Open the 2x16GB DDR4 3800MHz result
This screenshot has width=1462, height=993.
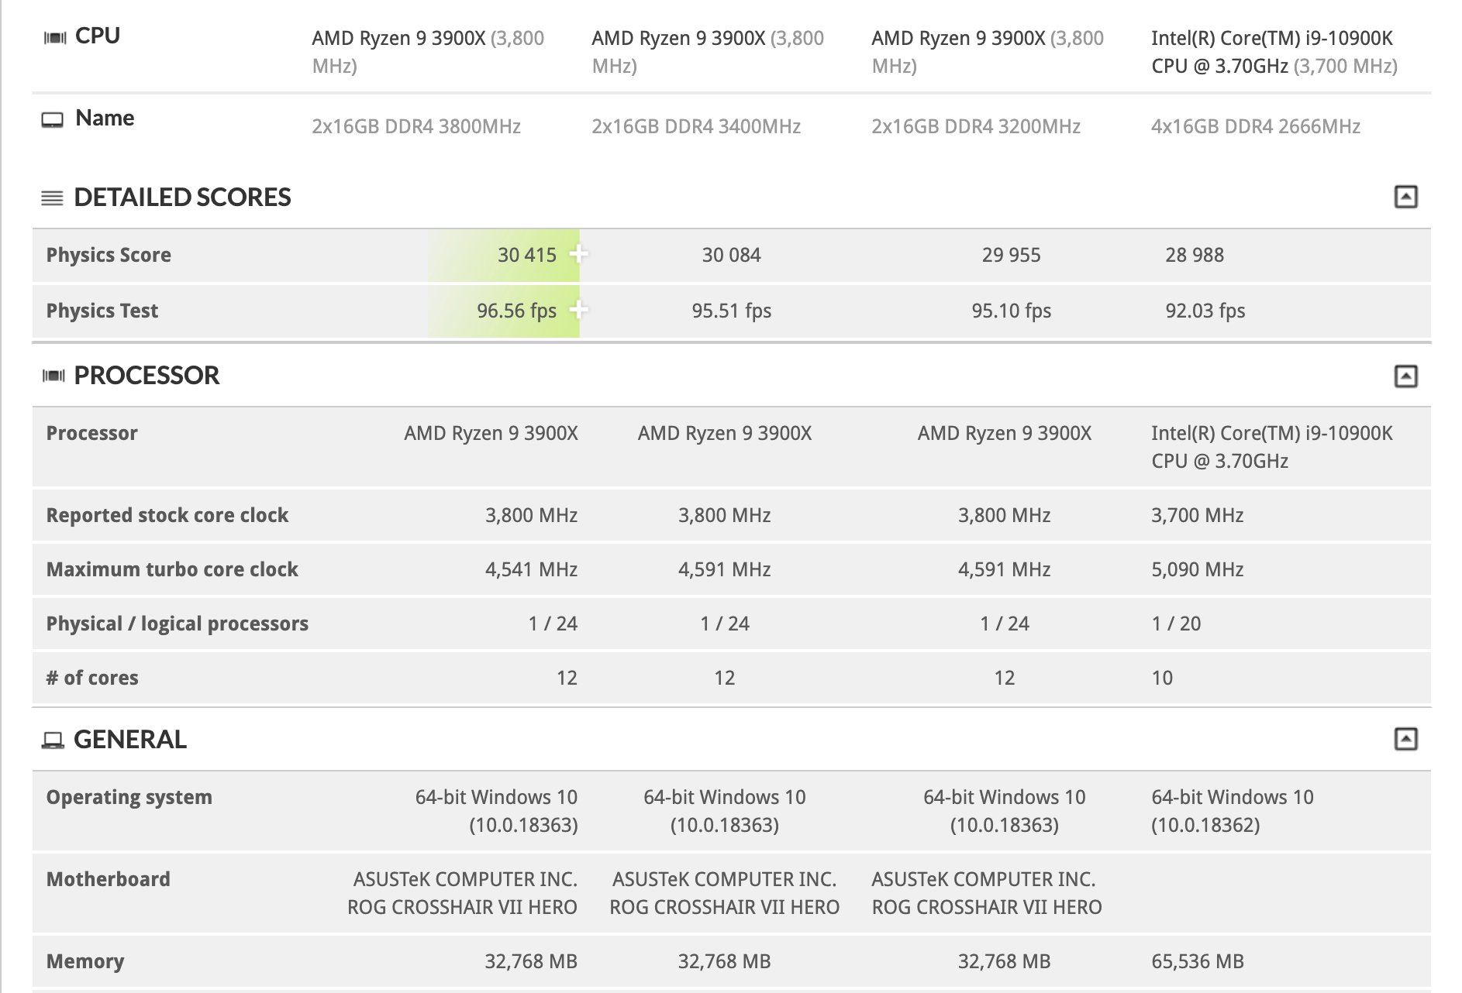point(416,126)
